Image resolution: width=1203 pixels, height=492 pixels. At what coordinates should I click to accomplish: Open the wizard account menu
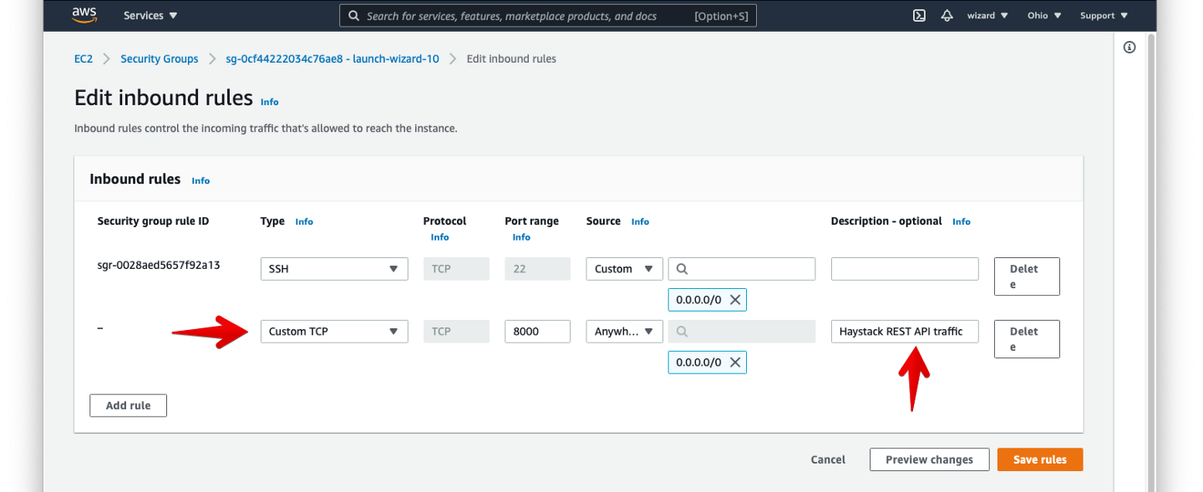(x=987, y=16)
